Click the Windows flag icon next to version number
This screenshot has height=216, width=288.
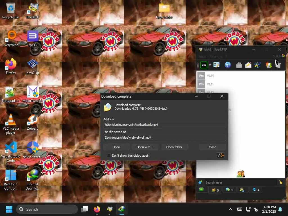tap(283, 56)
